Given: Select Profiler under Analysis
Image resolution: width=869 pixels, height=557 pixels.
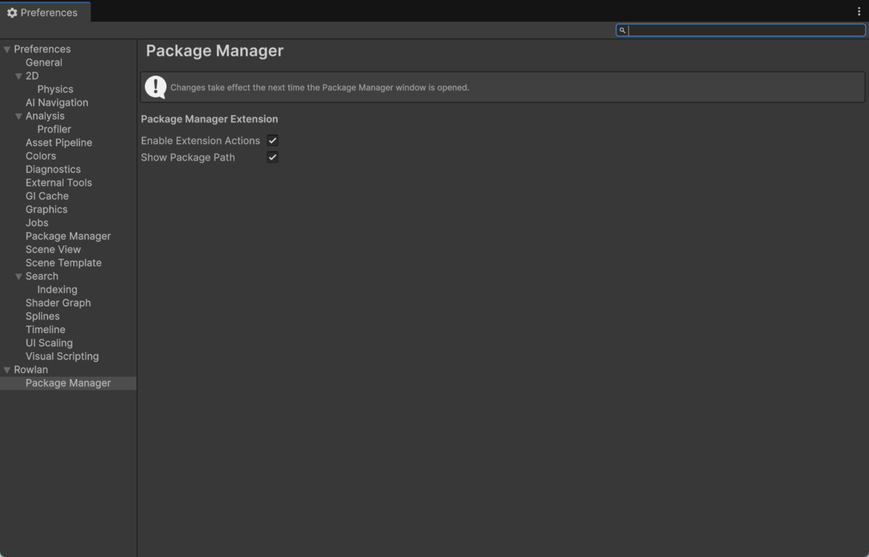Looking at the screenshot, I should (54, 129).
